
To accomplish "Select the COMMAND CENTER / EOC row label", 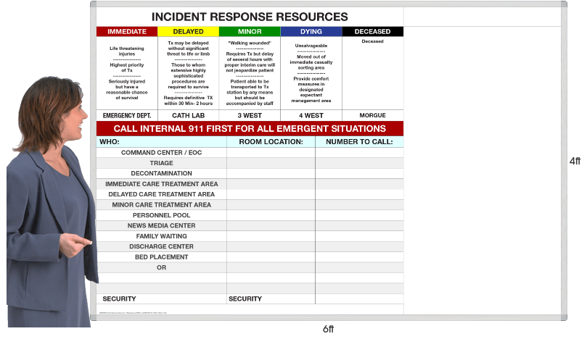I will click(x=161, y=153).
